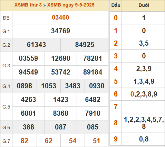Select G.3 number 89184

click(93, 72)
